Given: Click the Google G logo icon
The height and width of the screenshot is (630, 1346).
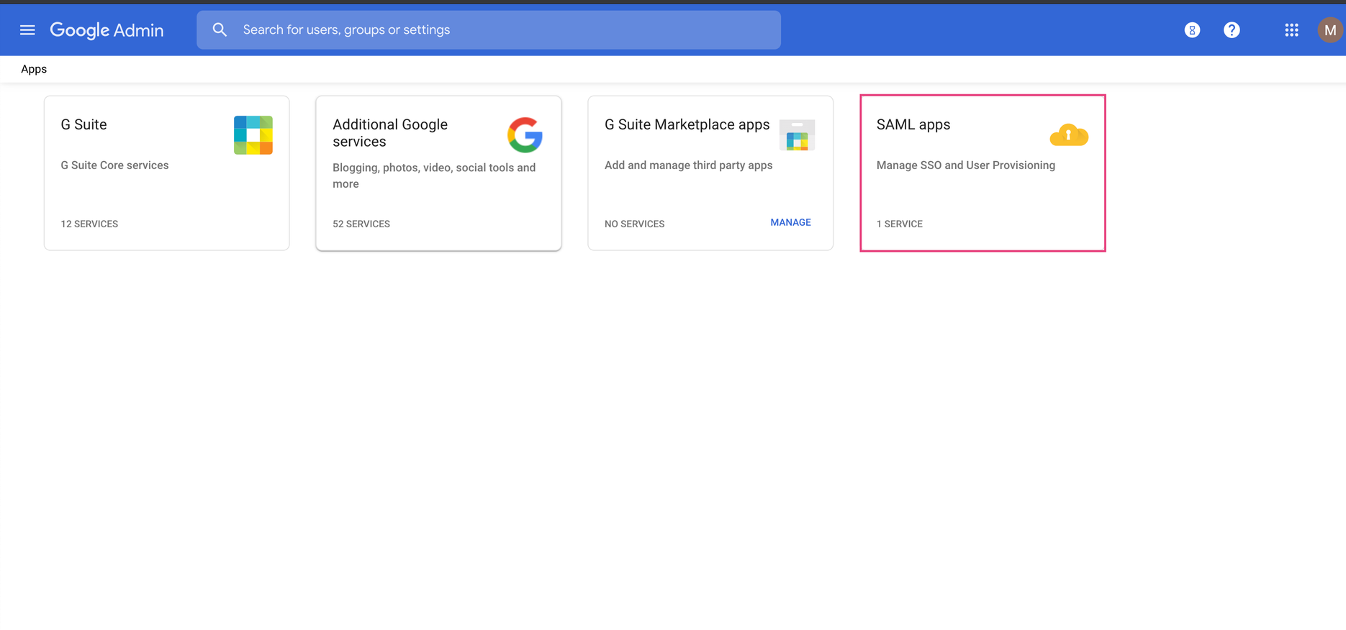Looking at the screenshot, I should pyautogui.click(x=525, y=135).
